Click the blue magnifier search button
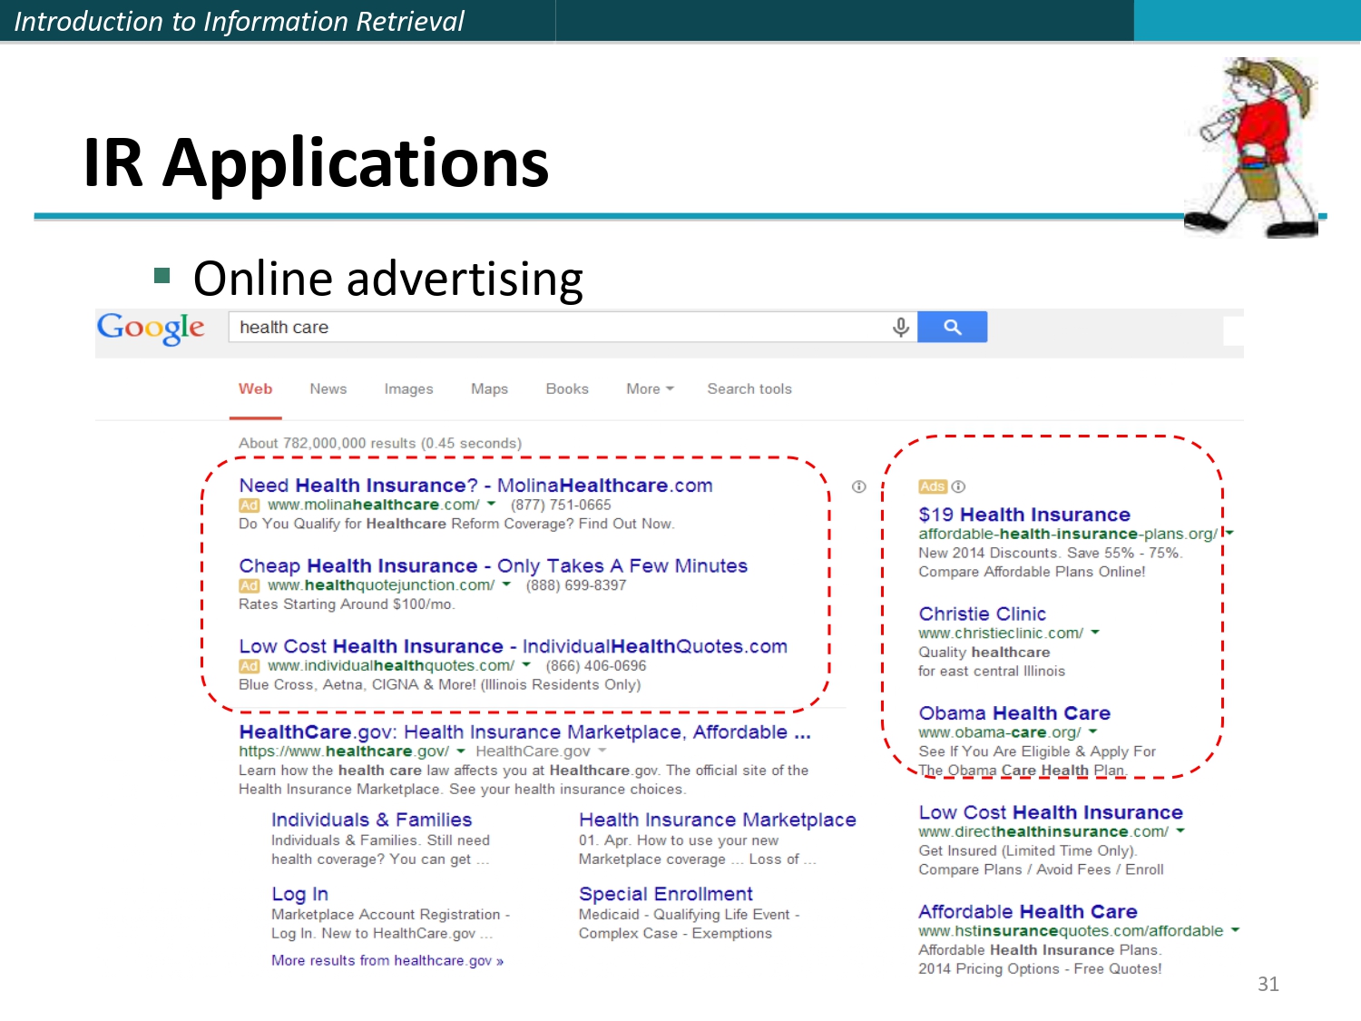 tap(952, 327)
